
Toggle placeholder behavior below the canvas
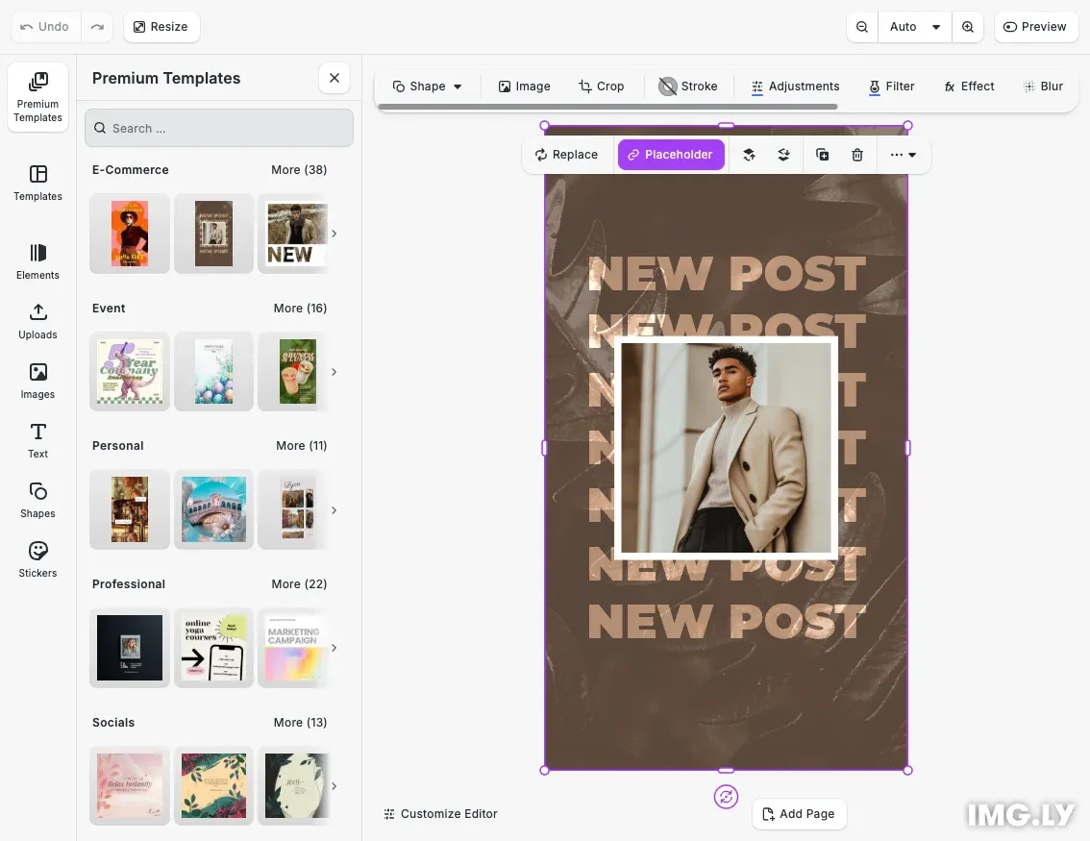[x=726, y=797]
